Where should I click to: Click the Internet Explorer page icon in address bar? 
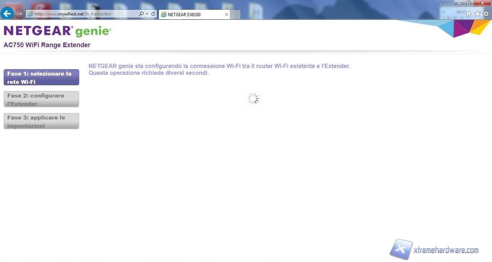(x=30, y=14)
